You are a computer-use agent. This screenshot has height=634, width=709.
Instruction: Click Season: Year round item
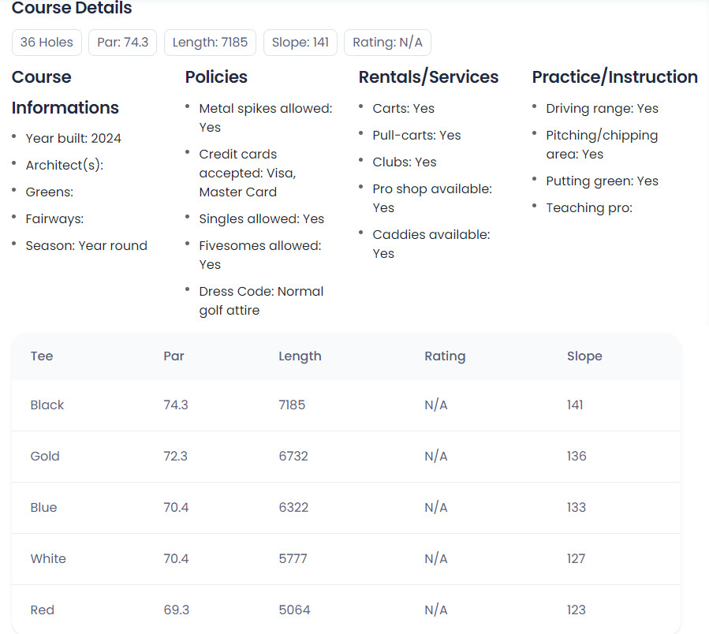coord(87,245)
